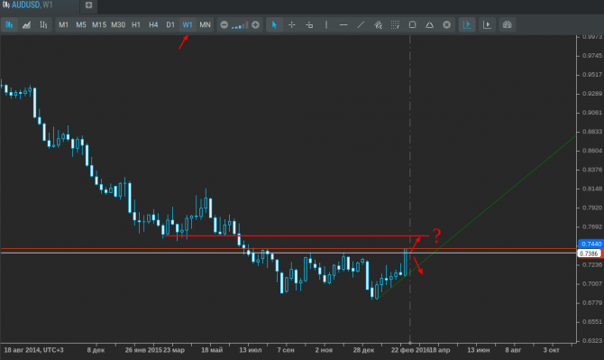Select H1 timeframe

[x=136, y=25]
